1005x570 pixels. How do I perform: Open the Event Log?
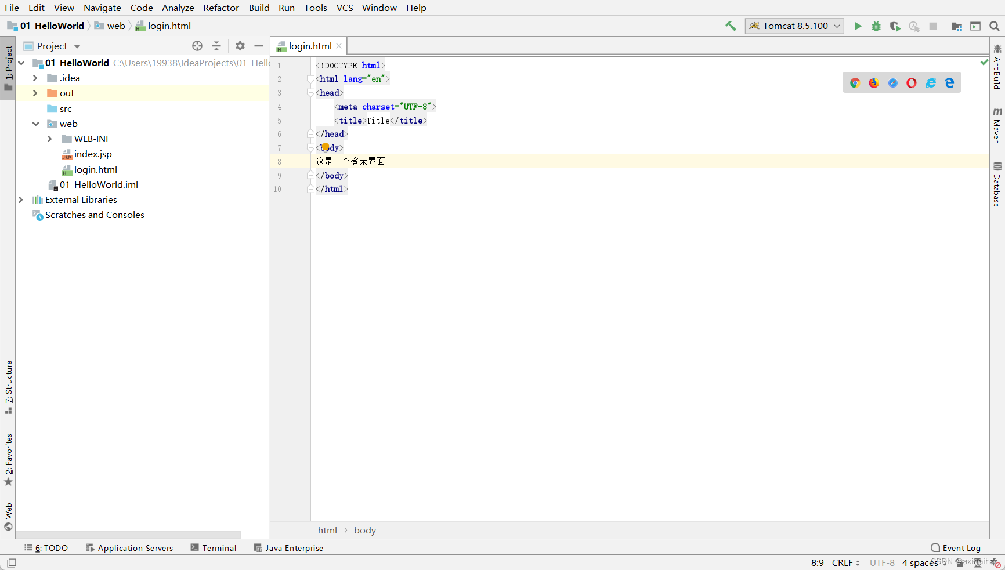pos(956,548)
